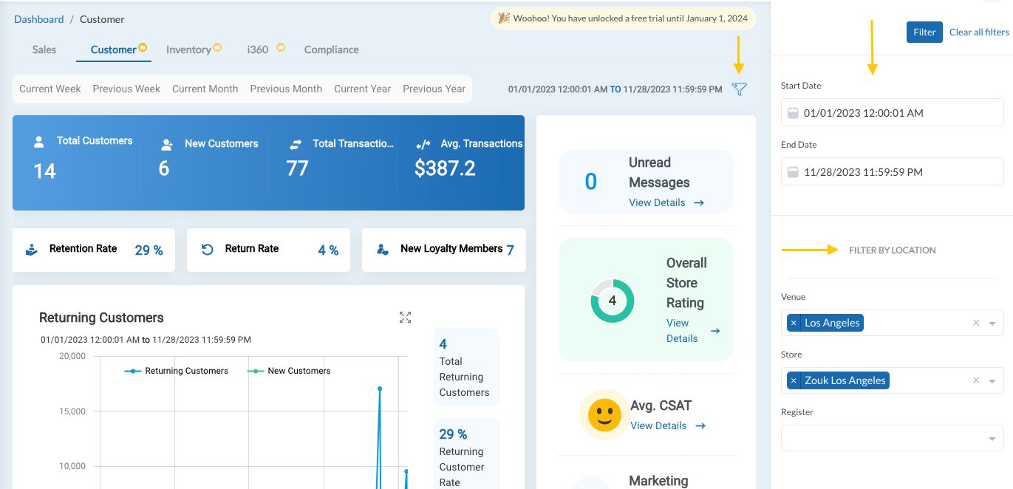Remove the Zouk Los Angeles store tag

(x=794, y=380)
